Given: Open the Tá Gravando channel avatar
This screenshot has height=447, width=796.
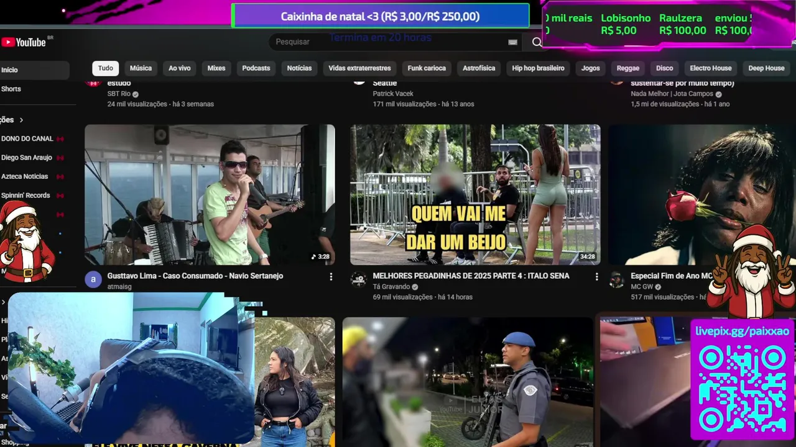Looking at the screenshot, I should coord(359,279).
